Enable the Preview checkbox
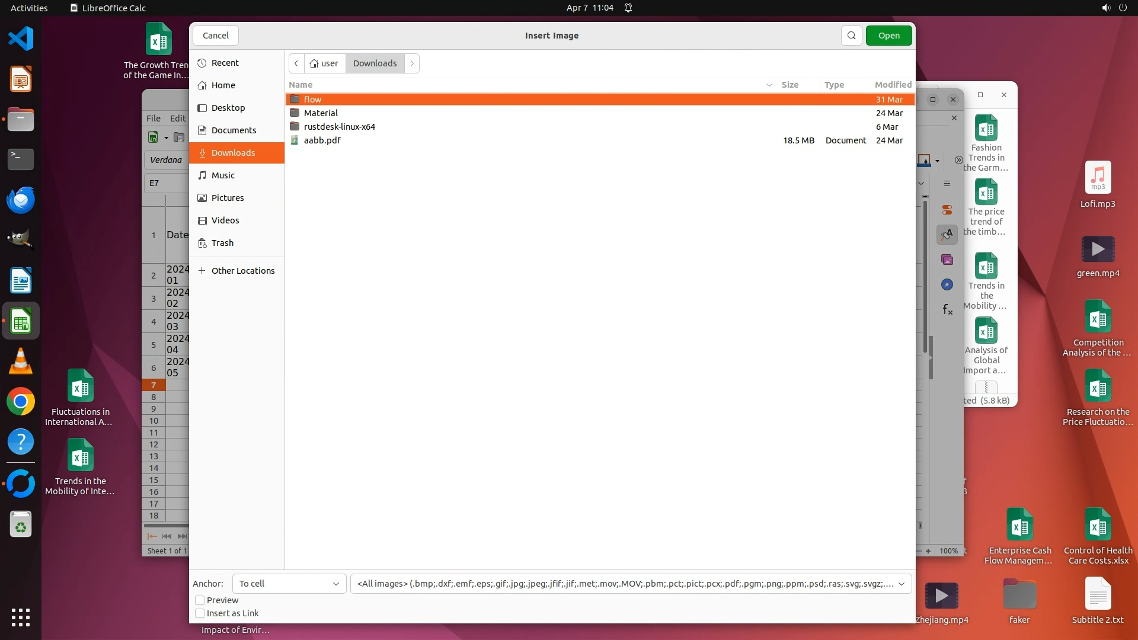Viewport: 1138px width, 640px height. [x=200, y=600]
